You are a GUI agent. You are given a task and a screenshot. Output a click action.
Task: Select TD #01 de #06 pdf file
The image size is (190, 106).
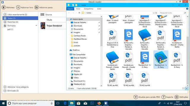tap(112, 79)
